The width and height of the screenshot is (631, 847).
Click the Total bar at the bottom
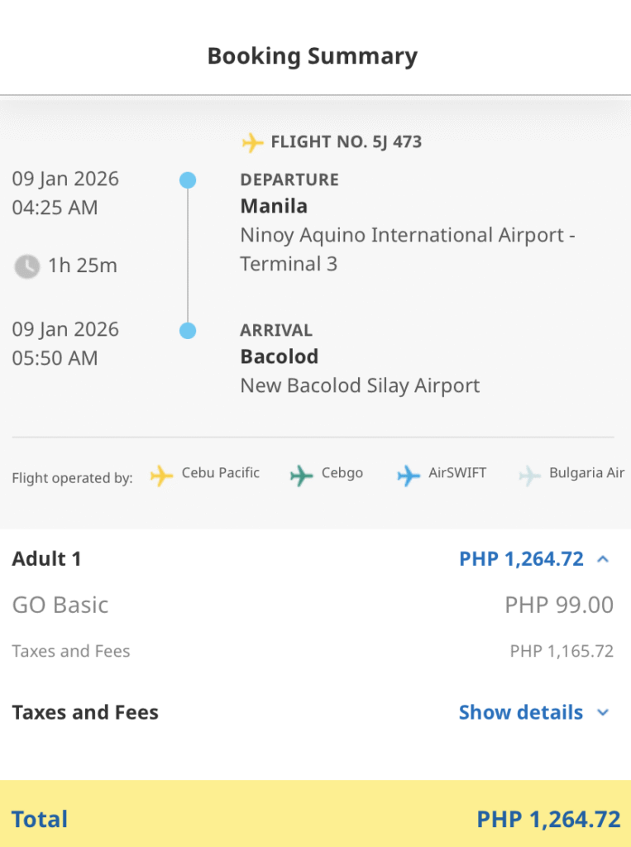[316, 814]
